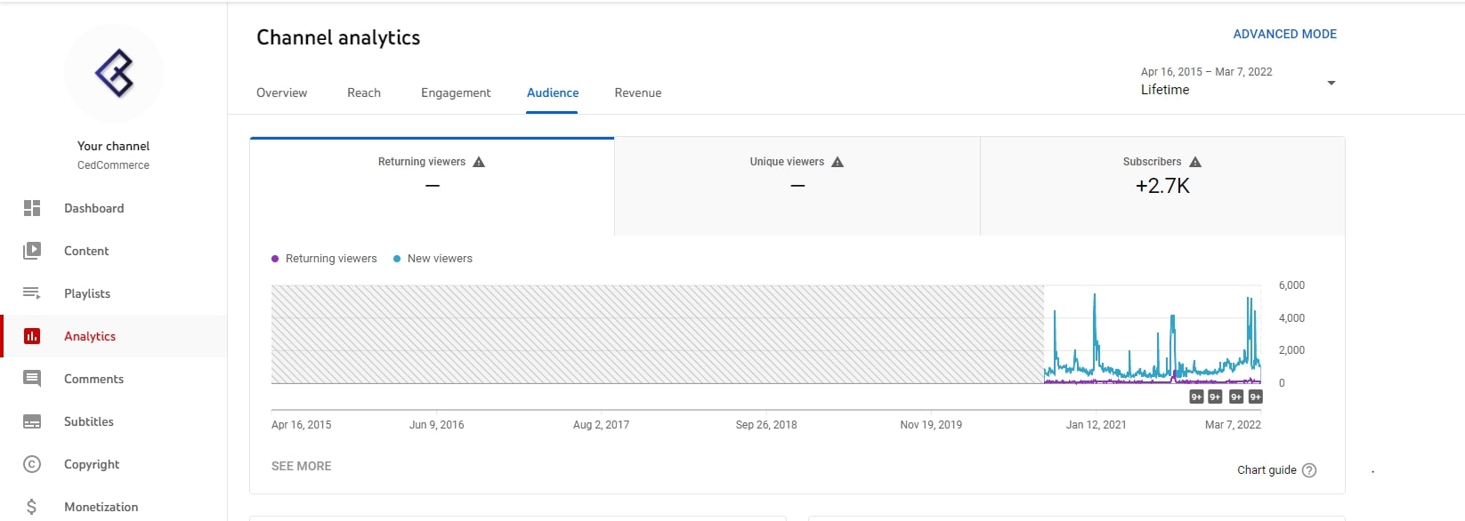Image resolution: width=1465 pixels, height=521 pixels.
Task: Click the Jan 12, 2021 axis label
Action: point(1097,425)
